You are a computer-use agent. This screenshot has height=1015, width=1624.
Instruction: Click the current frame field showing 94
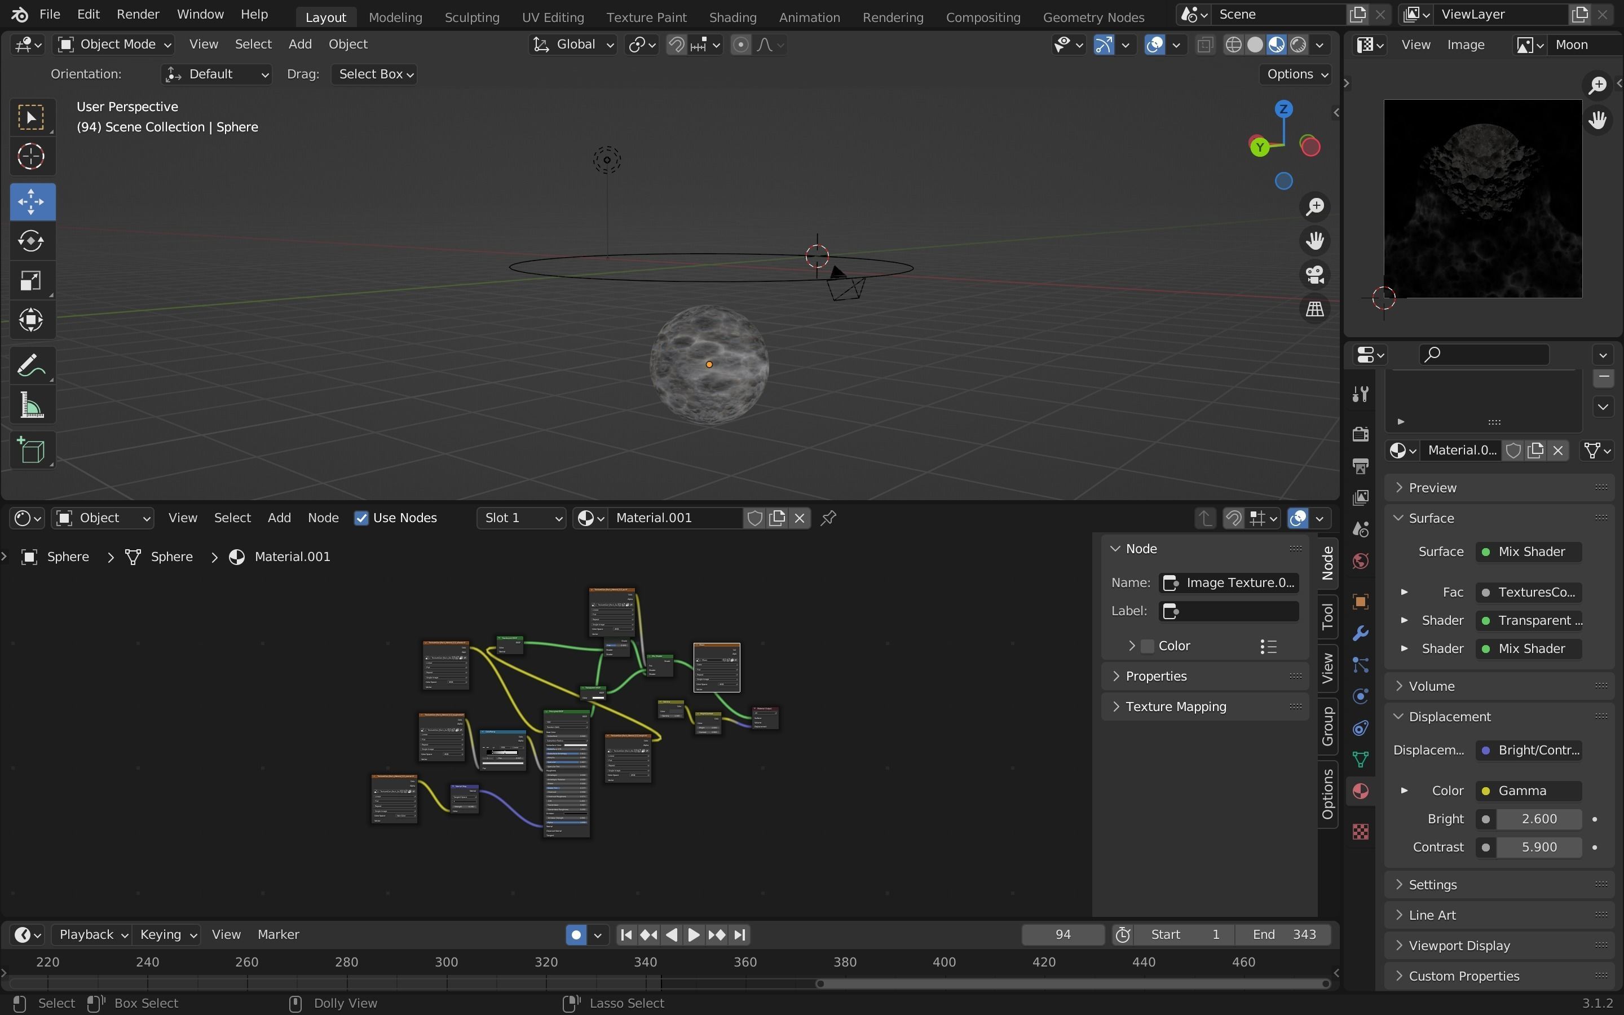(x=1062, y=934)
